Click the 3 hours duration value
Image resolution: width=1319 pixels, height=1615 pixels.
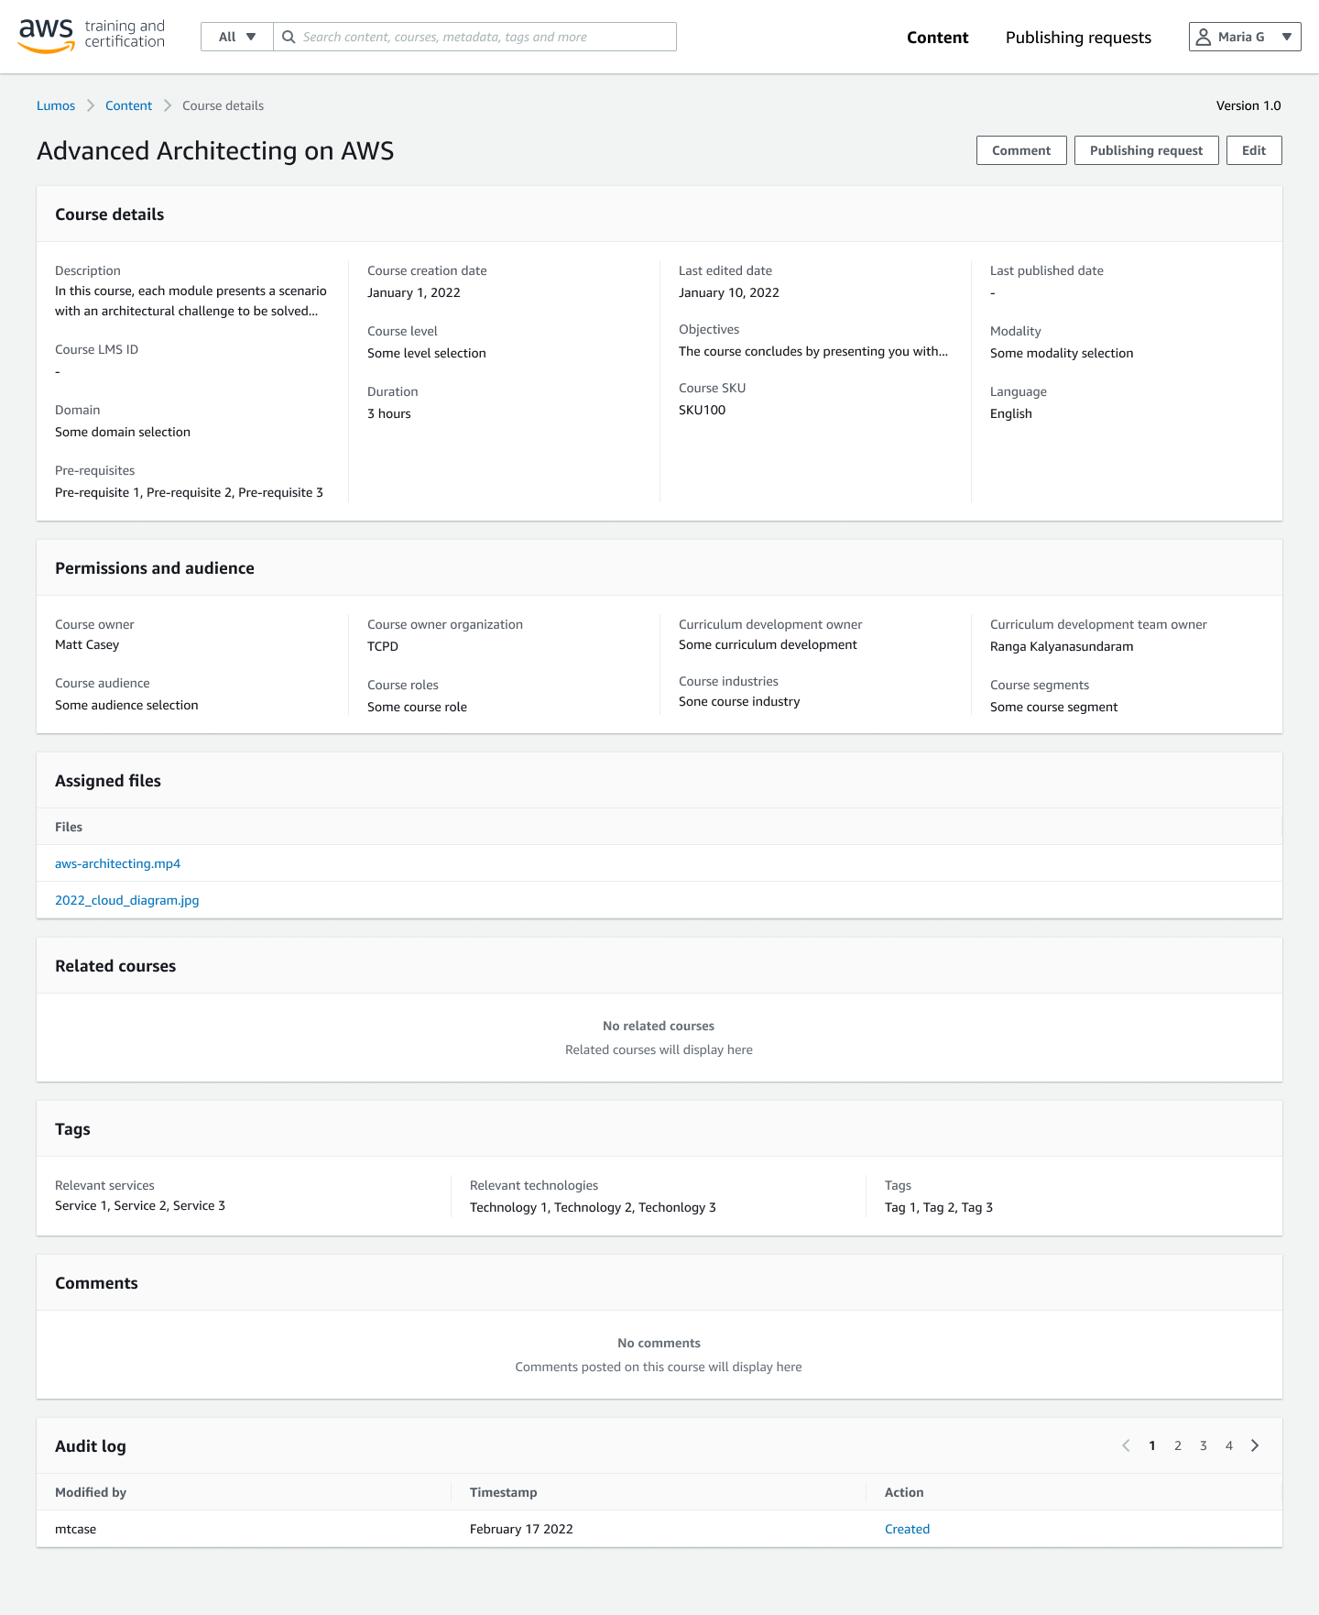(x=388, y=413)
